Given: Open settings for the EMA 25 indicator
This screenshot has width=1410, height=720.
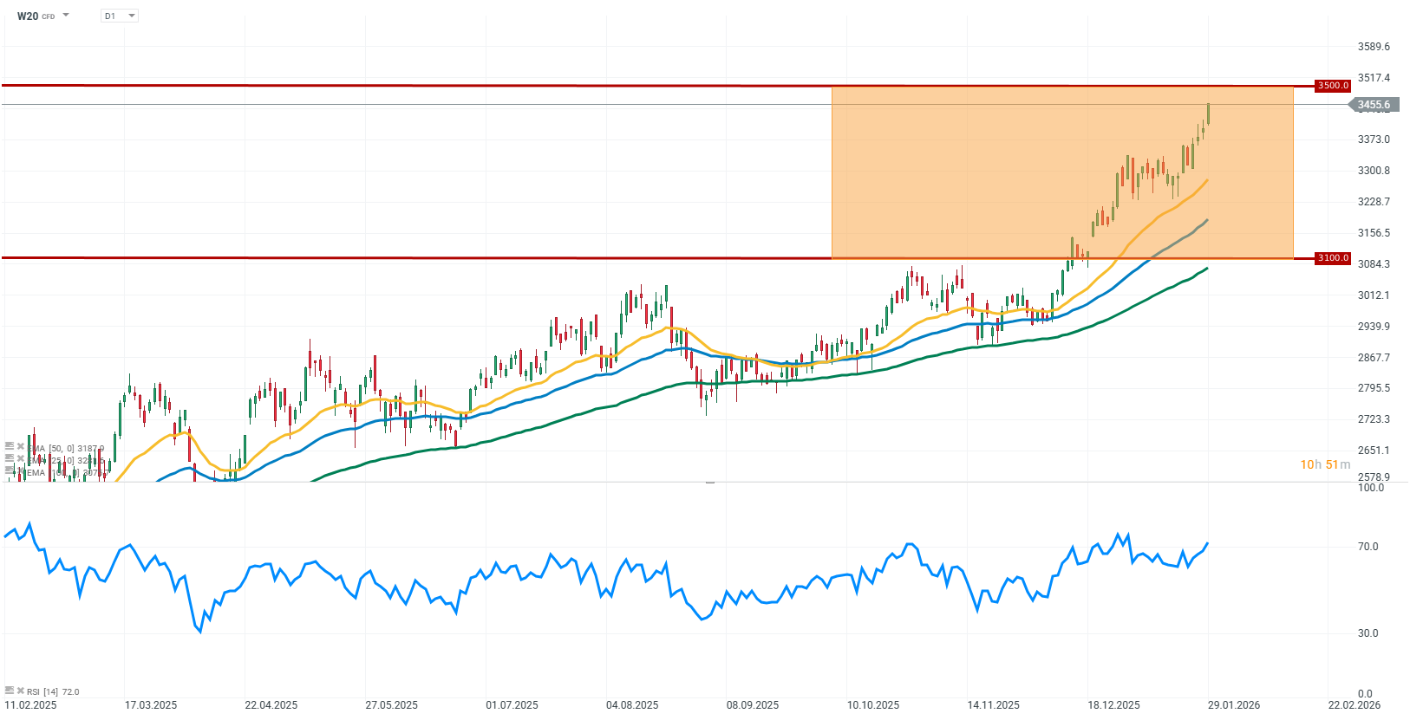Looking at the screenshot, I should pos(10,458).
